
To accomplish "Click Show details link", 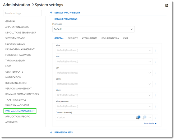I will pos(150,123).
